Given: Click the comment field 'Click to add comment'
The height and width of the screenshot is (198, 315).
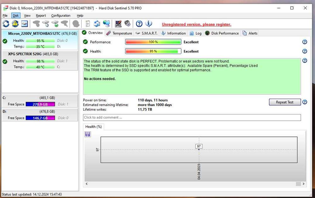Looking at the screenshot, I should point(192,118).
